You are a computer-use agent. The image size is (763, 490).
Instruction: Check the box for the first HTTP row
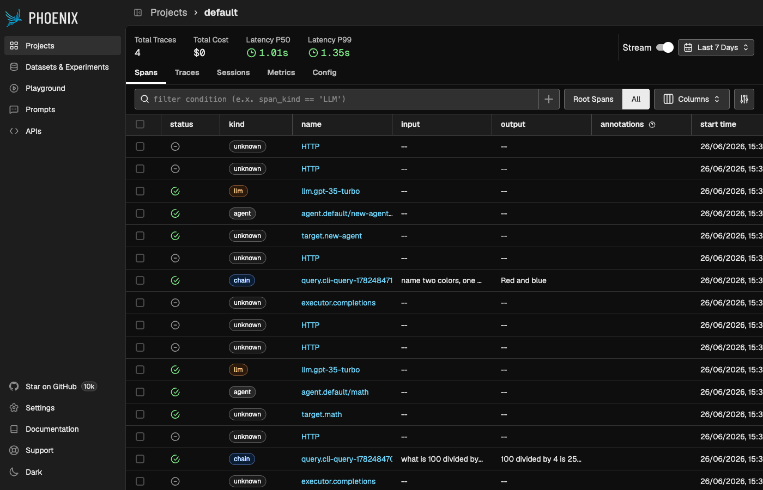[x=140, y=146]
